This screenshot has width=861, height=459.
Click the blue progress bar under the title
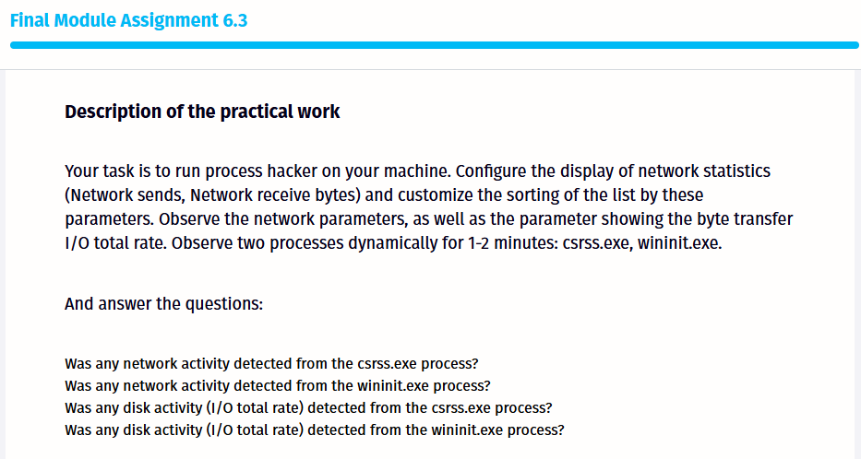[x=434, y=44]
